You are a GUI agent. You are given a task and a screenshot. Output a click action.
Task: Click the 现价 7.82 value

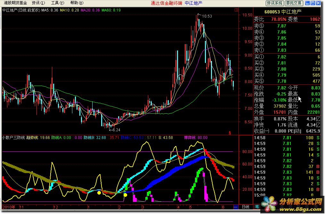[x=281, y=88]
